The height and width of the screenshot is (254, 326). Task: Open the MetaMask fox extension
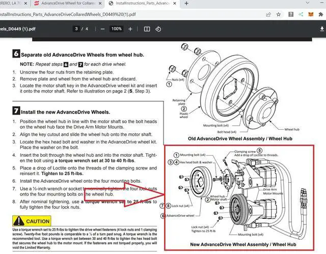[x=311, y=14]
